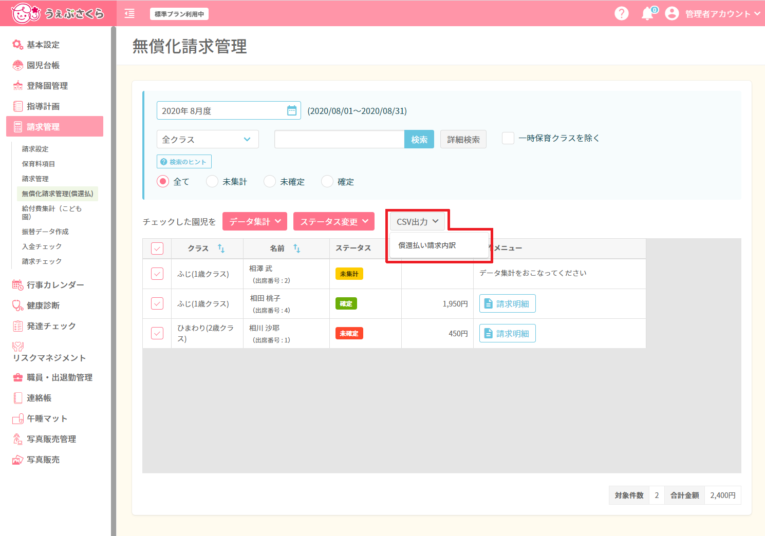Open the ステータス変更 dropdown
Viewport: 765px width, 536px height.
point(334,221)
